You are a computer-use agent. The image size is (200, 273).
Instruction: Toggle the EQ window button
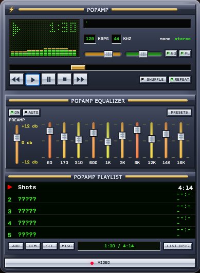(171, 53)
